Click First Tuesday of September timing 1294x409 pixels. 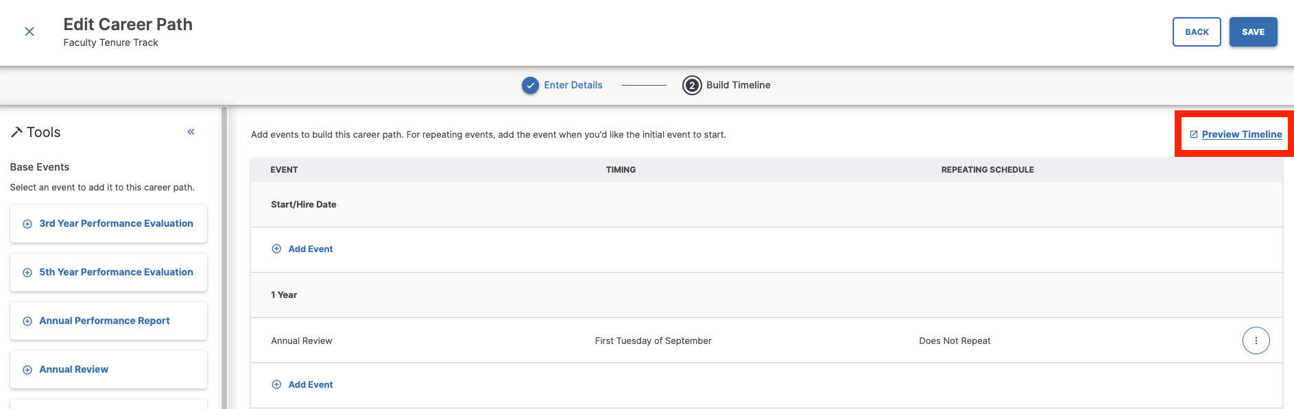click(653, 340)
